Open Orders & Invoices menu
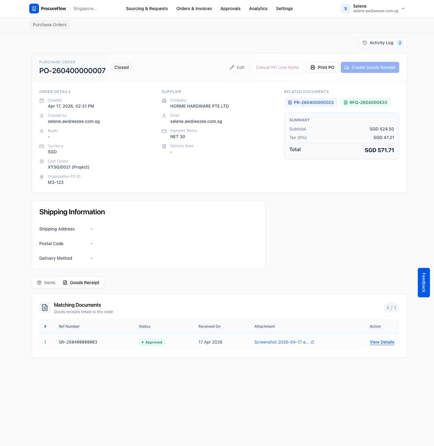434x446 pixels. tap(194, 9)
